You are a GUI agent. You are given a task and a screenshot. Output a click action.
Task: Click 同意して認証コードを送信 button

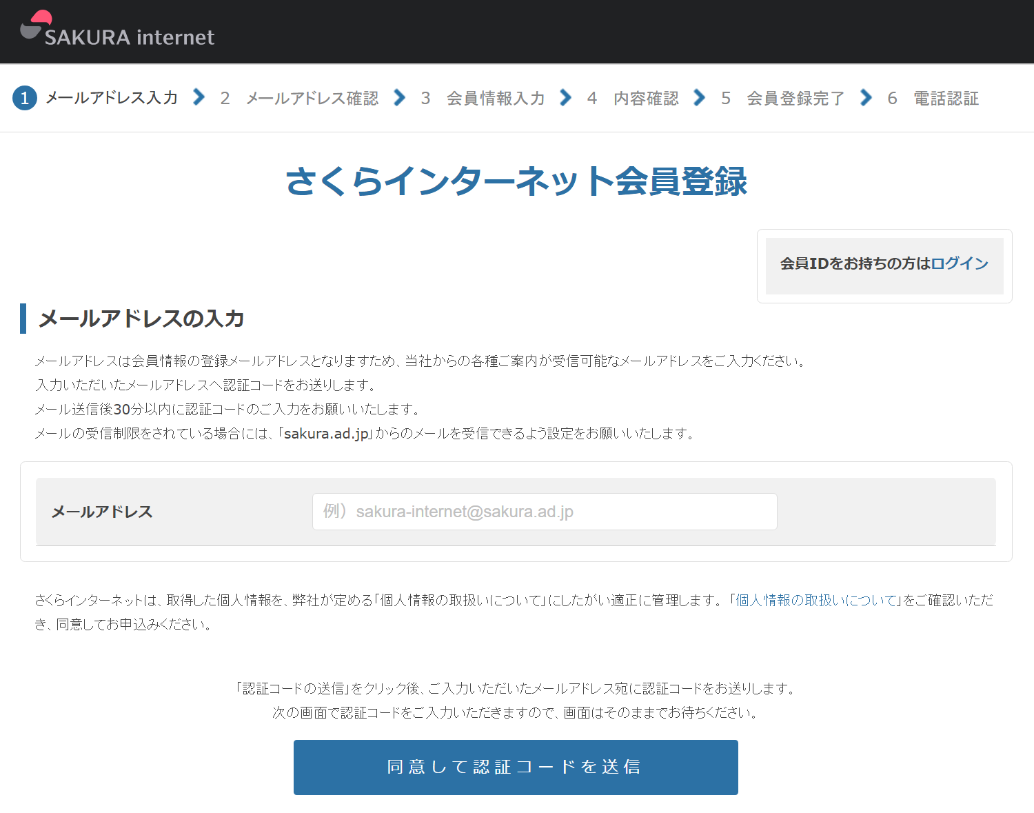tap(516, 767)
